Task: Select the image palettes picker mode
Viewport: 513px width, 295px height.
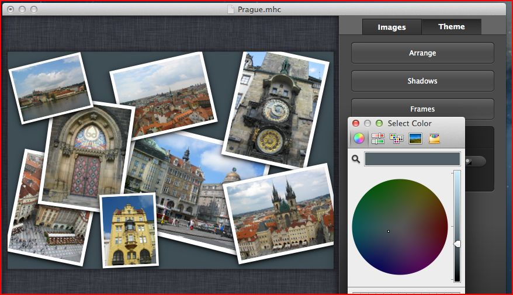Action: pos(415,138)
